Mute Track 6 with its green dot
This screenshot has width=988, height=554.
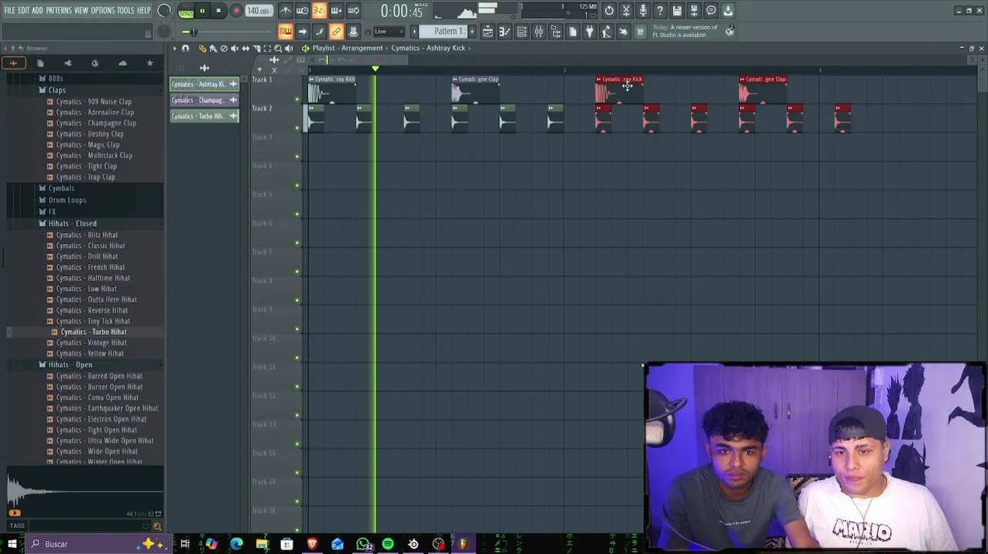(297, 243)
